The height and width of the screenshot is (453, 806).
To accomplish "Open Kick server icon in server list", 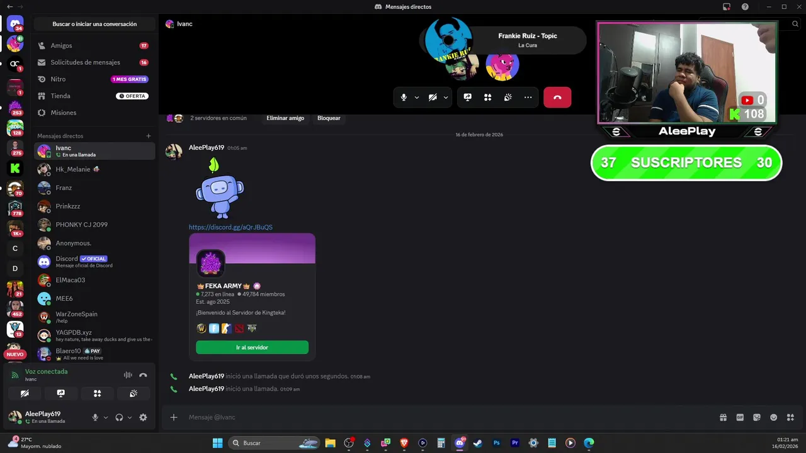I will (15, 168).
